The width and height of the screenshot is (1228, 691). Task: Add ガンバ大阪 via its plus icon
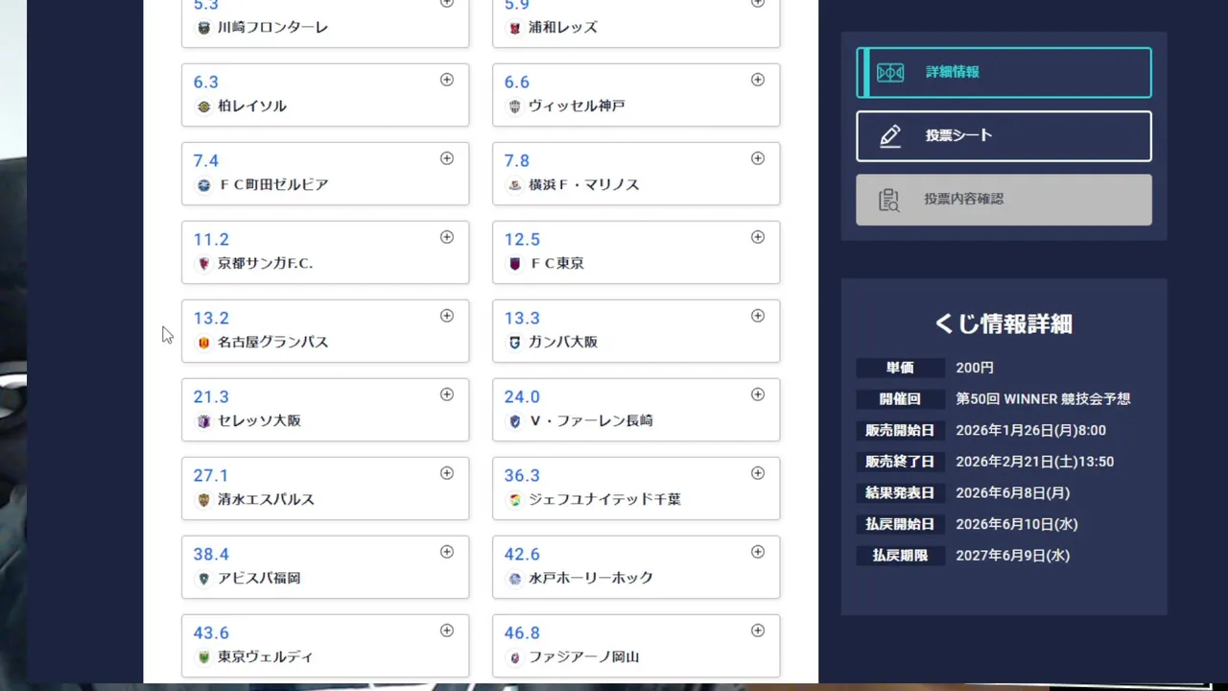[758, 316]
